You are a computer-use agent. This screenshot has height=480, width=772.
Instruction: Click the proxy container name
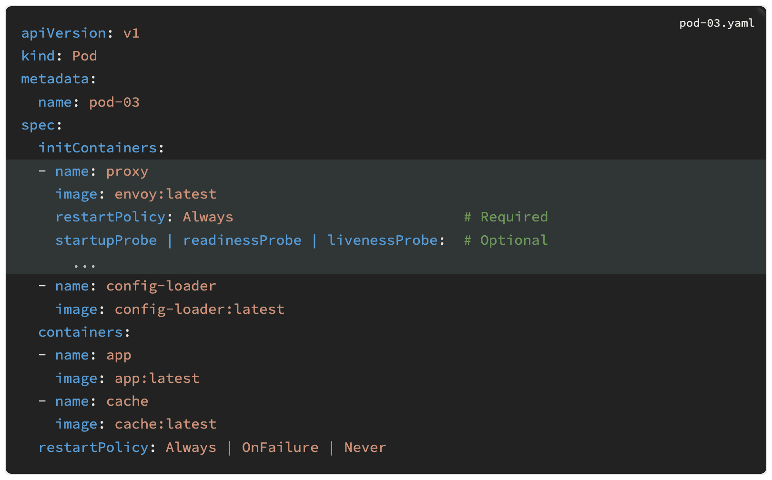pyautogui.click(x=127, y=172)
